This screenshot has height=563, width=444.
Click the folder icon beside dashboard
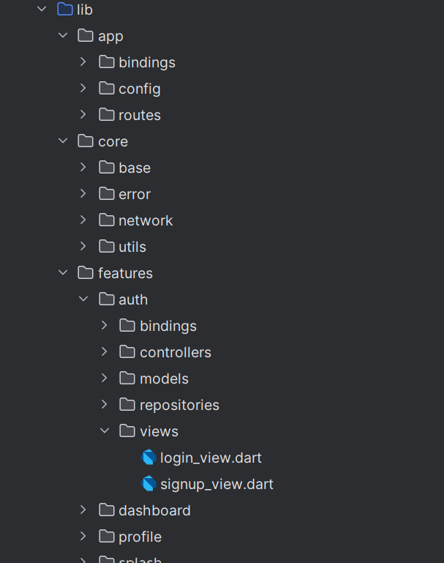click(107, 510)
